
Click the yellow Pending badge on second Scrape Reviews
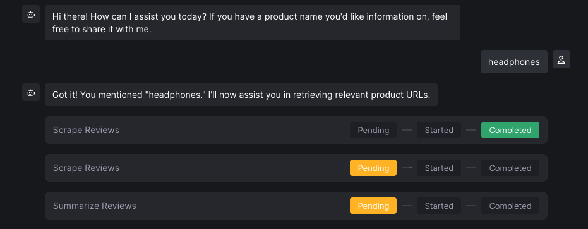point(373,168)
